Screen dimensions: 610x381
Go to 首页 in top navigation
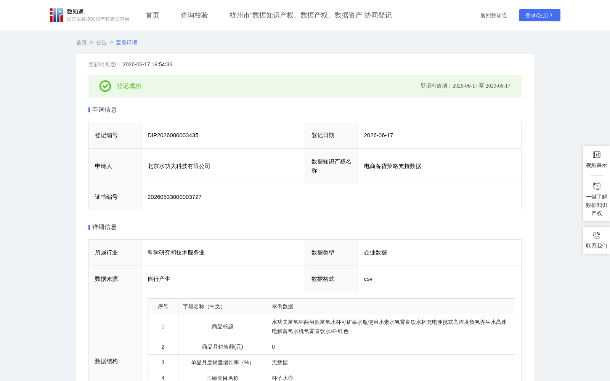[x=152, y=15]
